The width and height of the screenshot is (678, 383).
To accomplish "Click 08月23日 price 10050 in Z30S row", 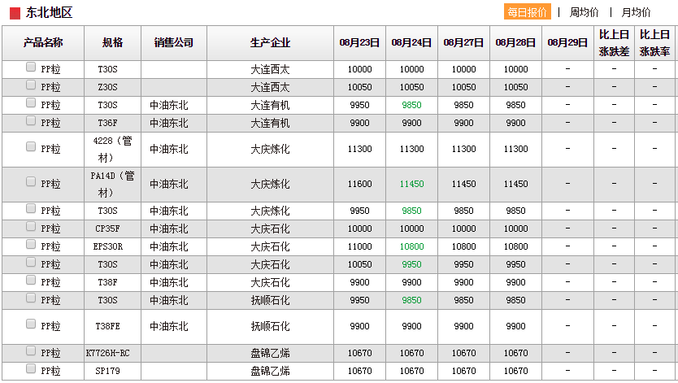I will coord(360,87).
